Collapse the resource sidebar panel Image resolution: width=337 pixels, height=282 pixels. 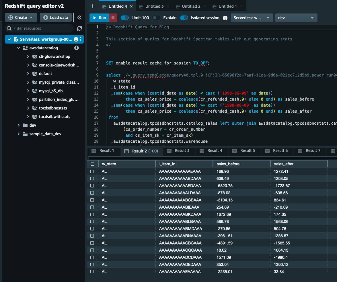pos(79,17)
